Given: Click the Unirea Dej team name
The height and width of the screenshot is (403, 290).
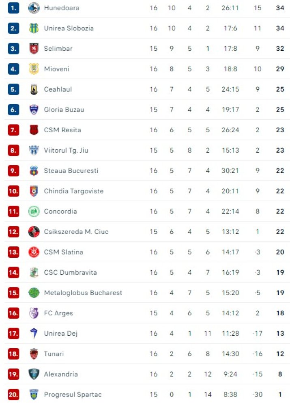Looking at the screenshot, I should [x=60, y=333].
